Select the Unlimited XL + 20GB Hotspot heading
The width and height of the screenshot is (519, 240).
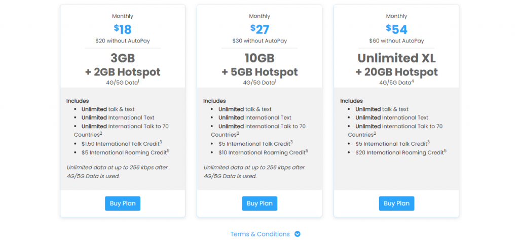396,65
